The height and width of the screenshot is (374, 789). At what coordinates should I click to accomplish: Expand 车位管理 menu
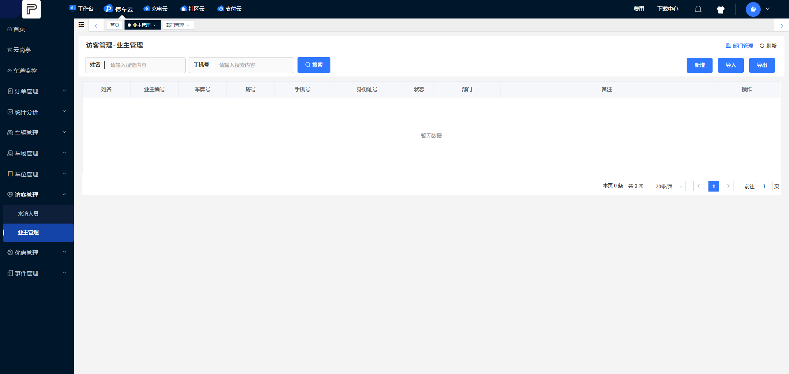(37, 174)
